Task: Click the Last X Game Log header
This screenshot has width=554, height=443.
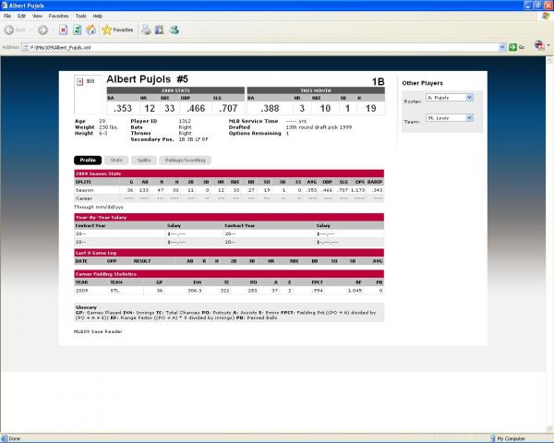Action: [229, 253]
